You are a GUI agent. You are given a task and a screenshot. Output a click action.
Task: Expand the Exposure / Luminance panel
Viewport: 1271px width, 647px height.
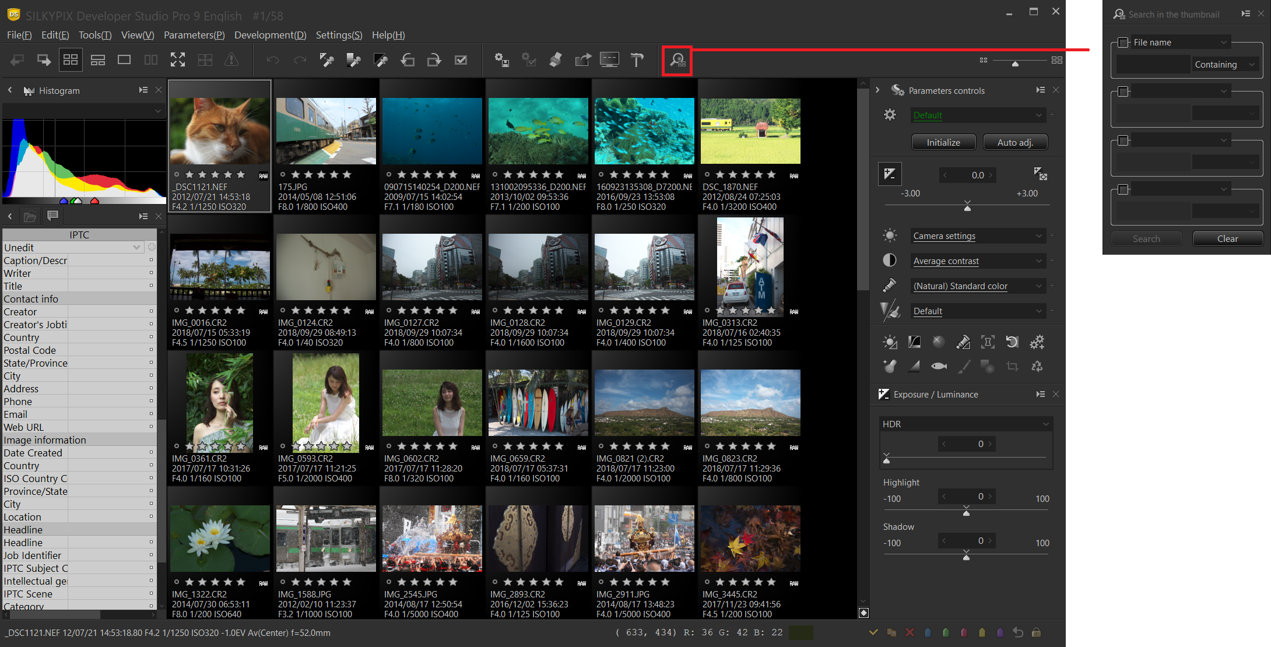[x=1038, y=393]
